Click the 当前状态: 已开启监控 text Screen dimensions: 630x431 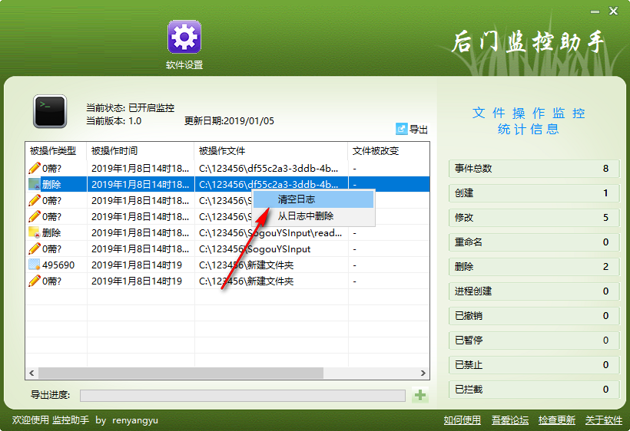point(130,107)
